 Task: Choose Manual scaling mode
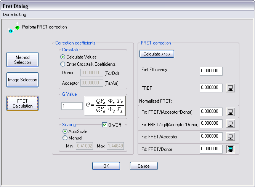click(x=64, y=138)
